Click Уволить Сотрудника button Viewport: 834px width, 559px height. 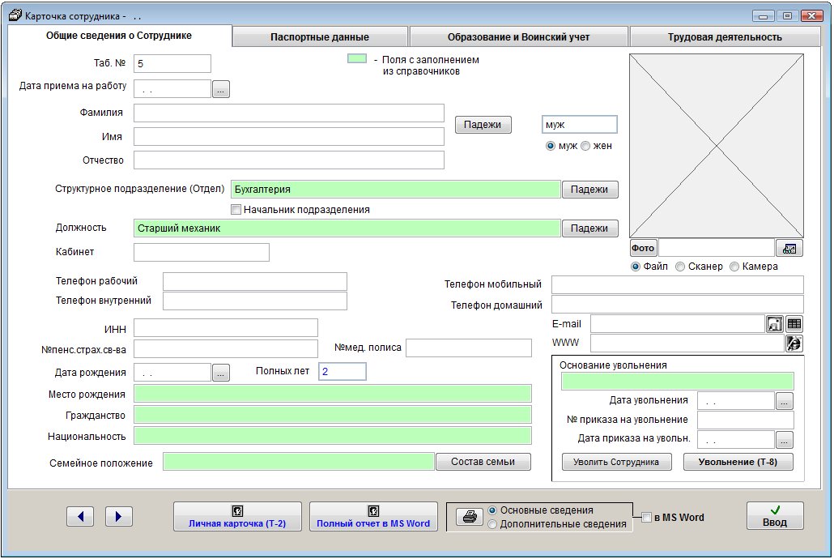click(616, 462)
